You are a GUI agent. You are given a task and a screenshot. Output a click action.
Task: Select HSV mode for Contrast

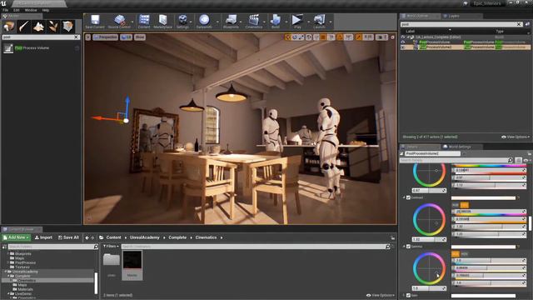pos(465,205)
